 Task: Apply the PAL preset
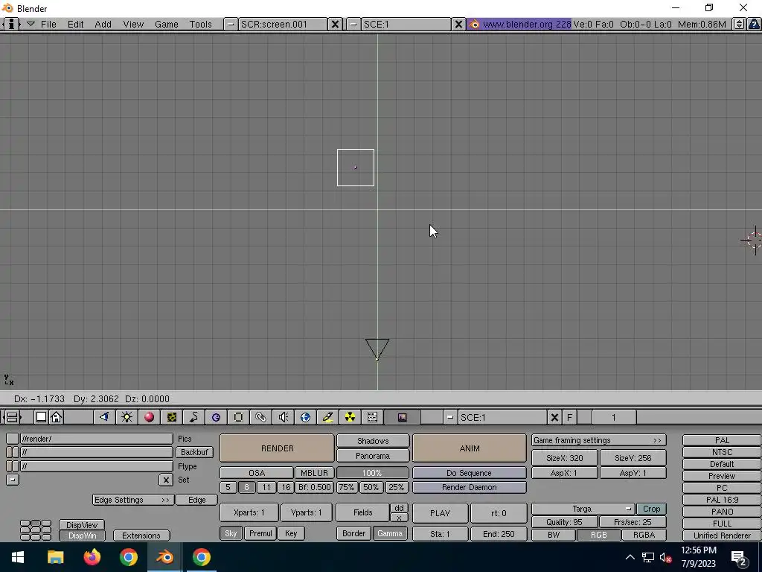click(x=722, y=440)
